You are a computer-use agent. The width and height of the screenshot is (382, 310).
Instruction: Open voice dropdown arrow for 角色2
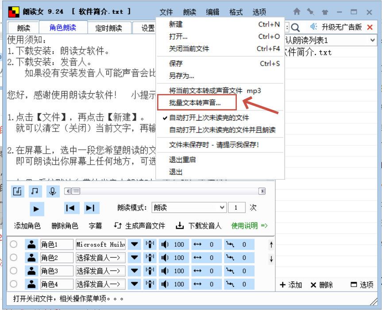(135, 257)
